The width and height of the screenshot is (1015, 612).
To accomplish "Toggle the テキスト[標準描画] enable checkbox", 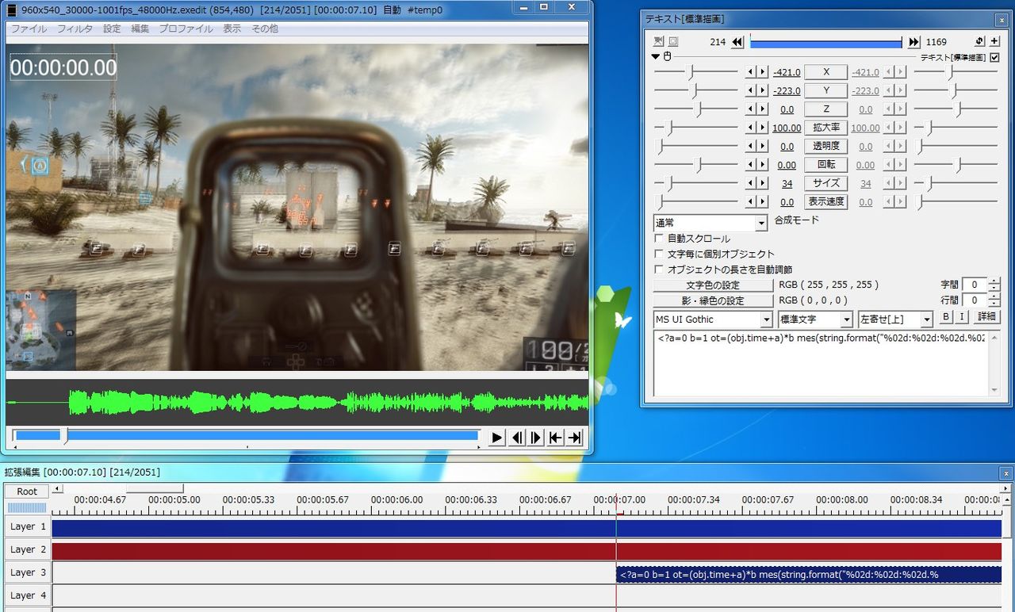I will click(994, 57).
